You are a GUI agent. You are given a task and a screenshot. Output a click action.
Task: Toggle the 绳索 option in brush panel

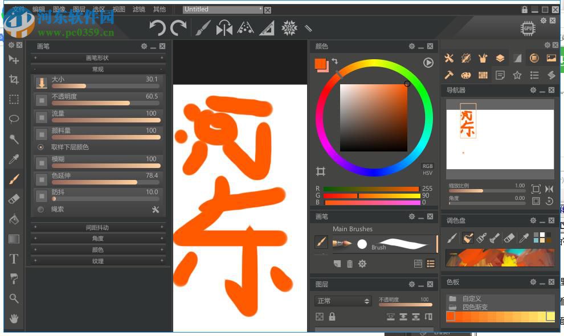tap(40, 210)
